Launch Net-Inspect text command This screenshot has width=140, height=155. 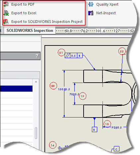tap(106, 13)
